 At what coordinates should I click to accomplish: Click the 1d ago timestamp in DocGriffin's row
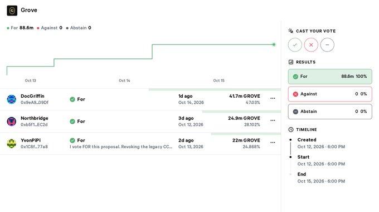coord(186,96)
